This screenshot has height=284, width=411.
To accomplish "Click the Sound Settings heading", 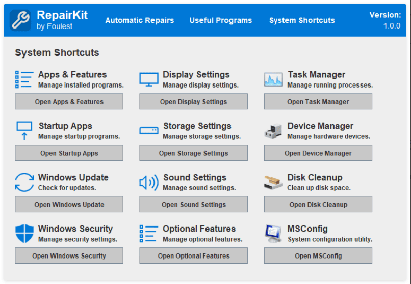I will [x=195, y=177].
